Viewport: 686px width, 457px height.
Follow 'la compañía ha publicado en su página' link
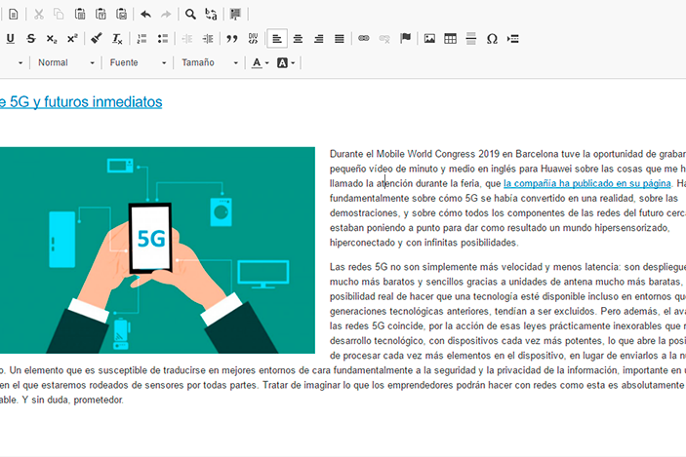(x=586, y=183)
